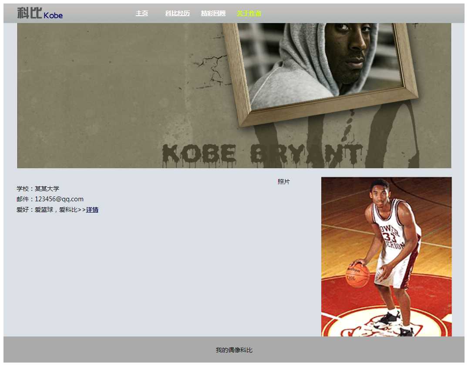The image size is (468, 373).
Task: Open the highlighted 关于作者 navigation link
Action: coord(249,13)
